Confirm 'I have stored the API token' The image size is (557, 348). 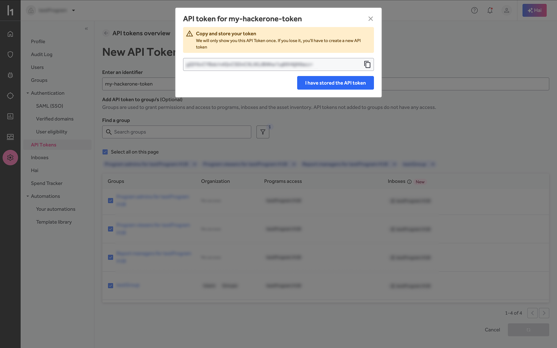[x=335, y=83]
